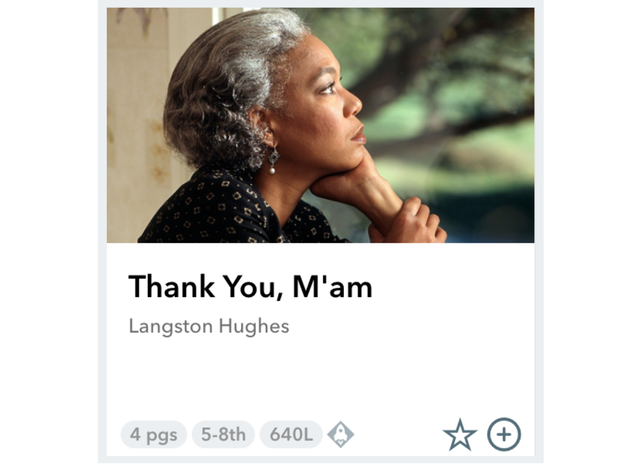Click the diamond rocket badge icon
619x464 pixels.
click(340, 435)
